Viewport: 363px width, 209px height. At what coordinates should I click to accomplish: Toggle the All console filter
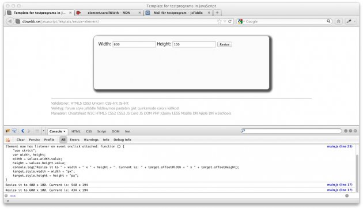63,140
